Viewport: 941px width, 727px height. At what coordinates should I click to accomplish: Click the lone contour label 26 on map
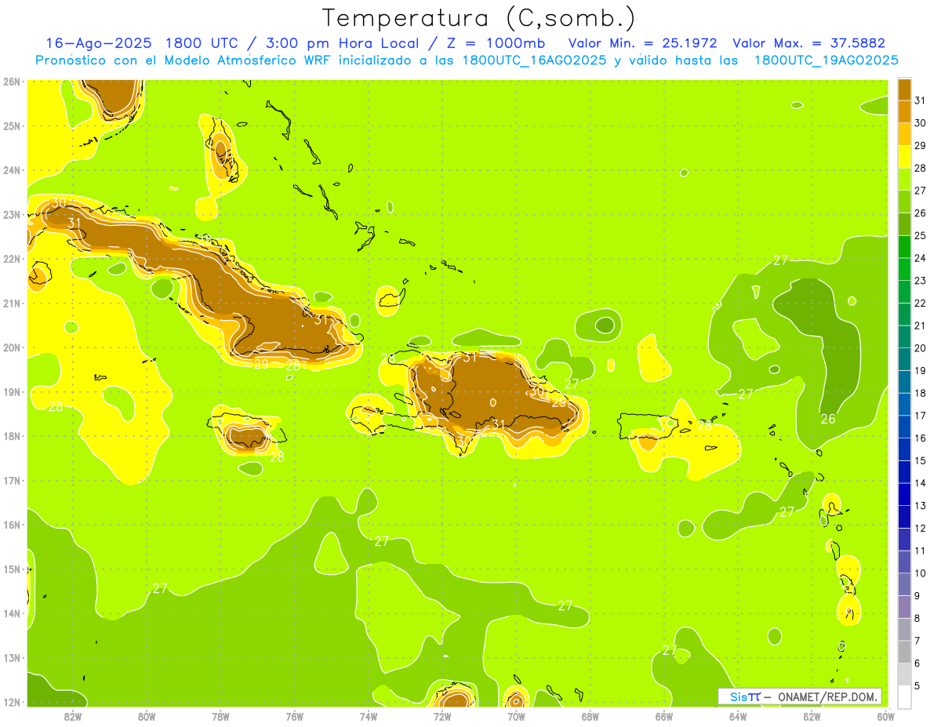click(x=828, y=419)
